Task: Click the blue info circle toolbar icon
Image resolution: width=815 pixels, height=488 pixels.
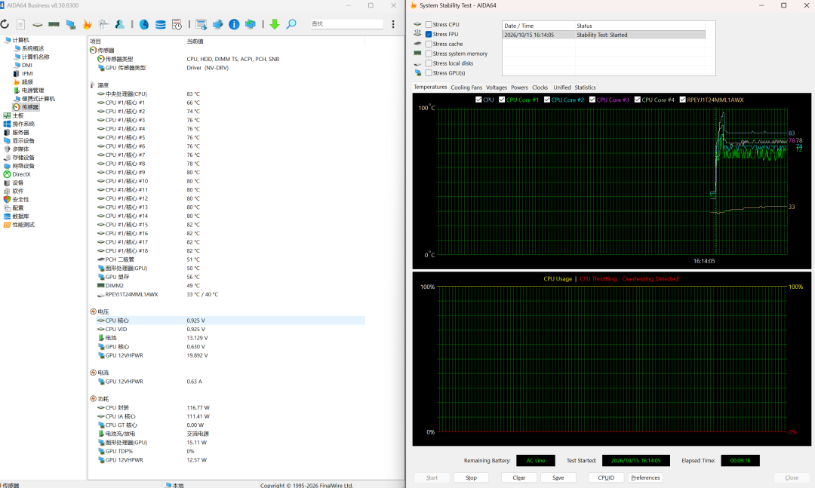Action: (x=234, y=24)
